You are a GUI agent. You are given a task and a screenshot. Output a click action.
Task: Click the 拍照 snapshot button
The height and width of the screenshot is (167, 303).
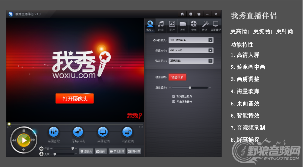coord(101,151)
